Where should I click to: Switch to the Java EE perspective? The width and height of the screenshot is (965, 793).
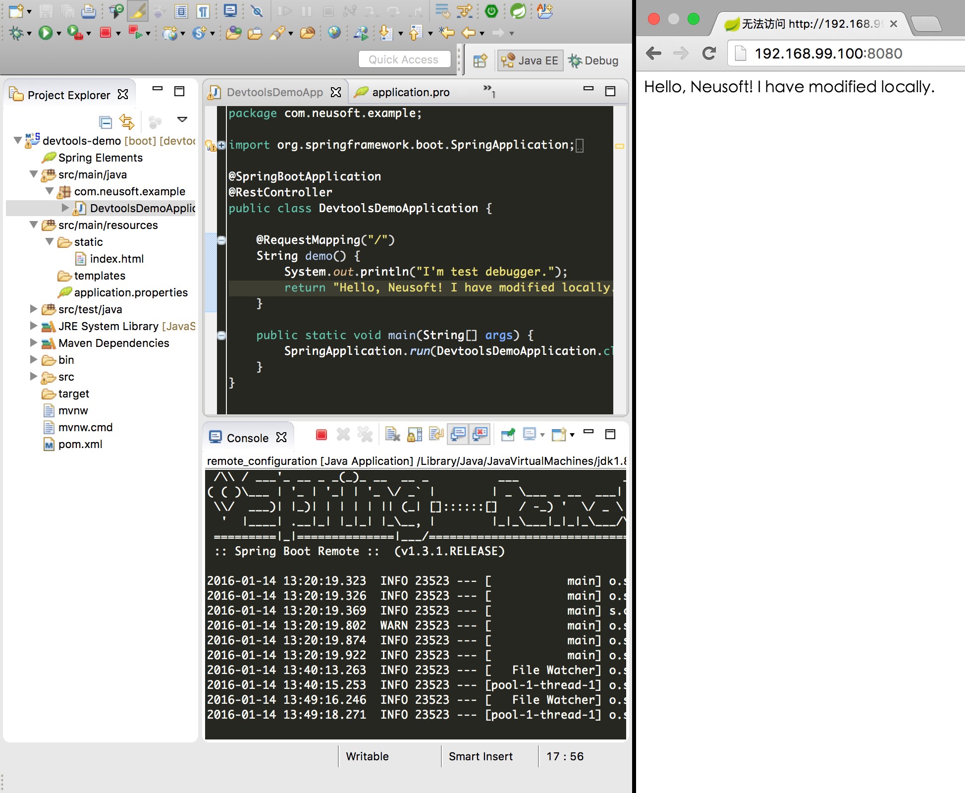[530, 60]
